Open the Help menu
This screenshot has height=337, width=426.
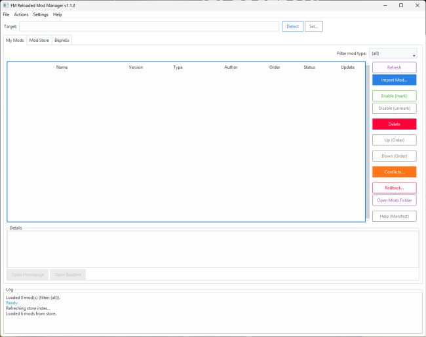tap(58, 14)
